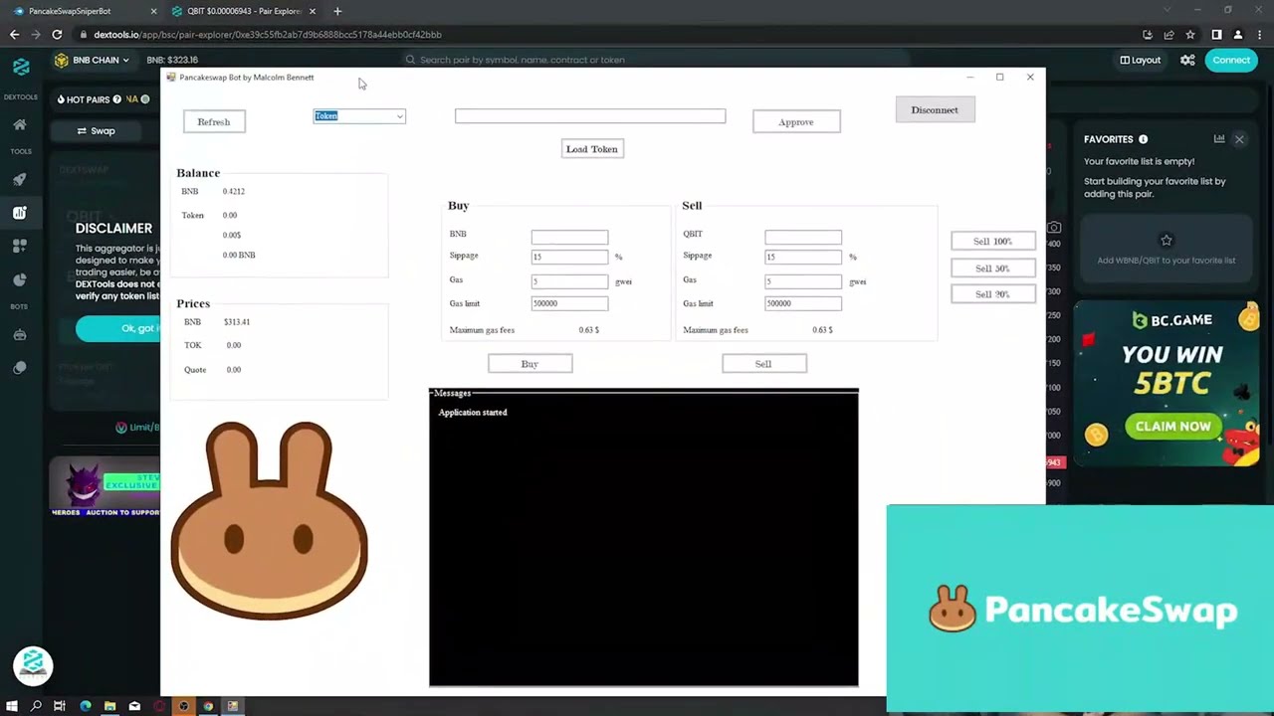
Task: Click the browser share page icon
Action: [x=1168, y=35]
